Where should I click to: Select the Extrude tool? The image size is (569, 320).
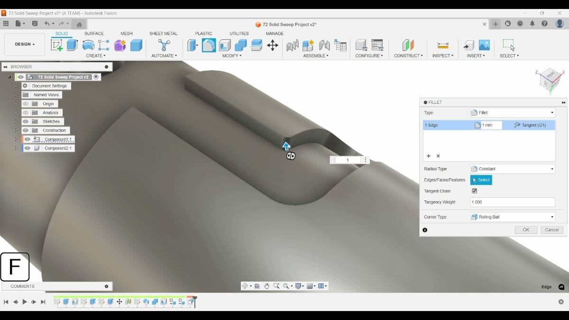tap(72, 46)
